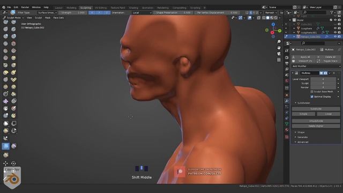343x193 pixels.
Task: Open the Face Sets menu
Action: (58, 18)
